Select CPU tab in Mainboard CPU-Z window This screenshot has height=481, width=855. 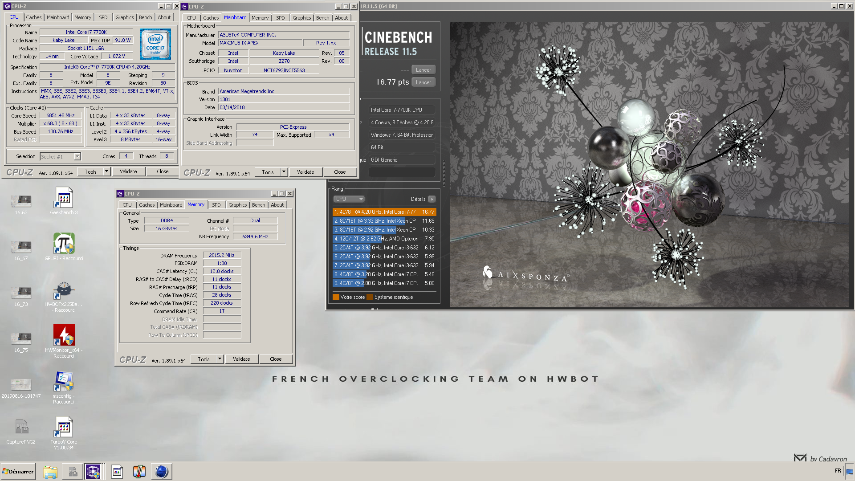(191, 18)
